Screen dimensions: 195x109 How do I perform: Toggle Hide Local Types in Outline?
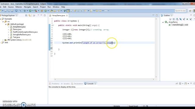point(190,19)
